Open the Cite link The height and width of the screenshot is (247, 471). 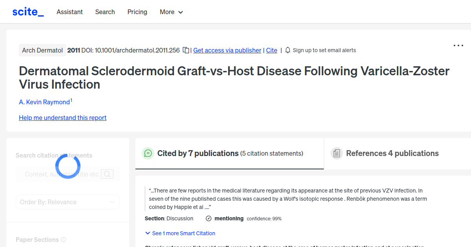coord(272,50)
